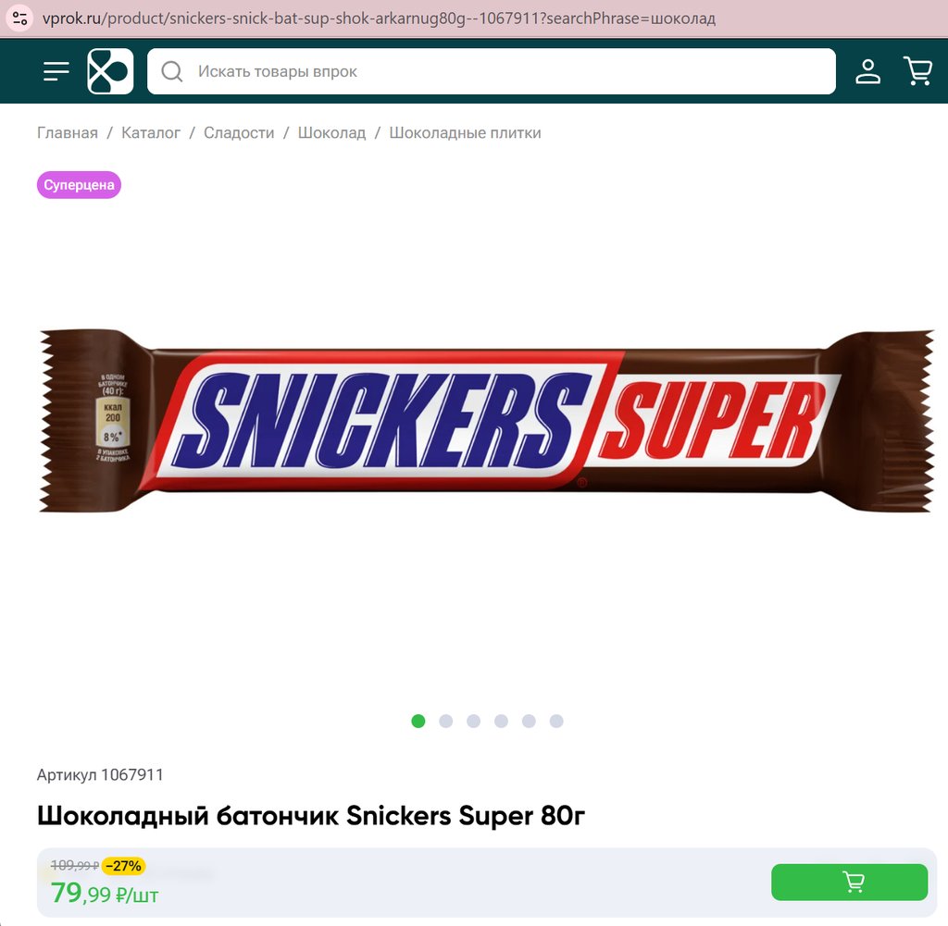The height and width of the screenshot is (926, 948).
Task: Click the search magnifier icon
Action: [x=171, y=71]
